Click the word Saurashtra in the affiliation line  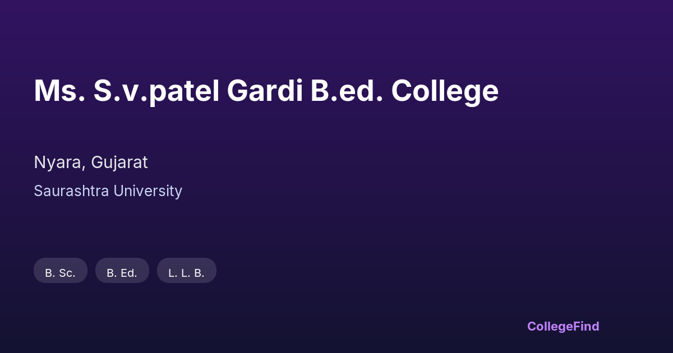[x=71, y=191]
